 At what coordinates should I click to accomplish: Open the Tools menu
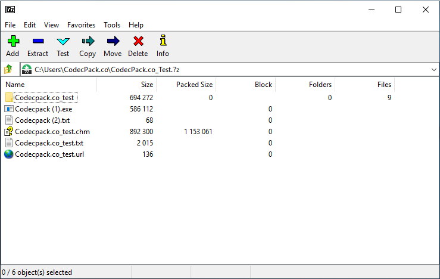[112, 25]
